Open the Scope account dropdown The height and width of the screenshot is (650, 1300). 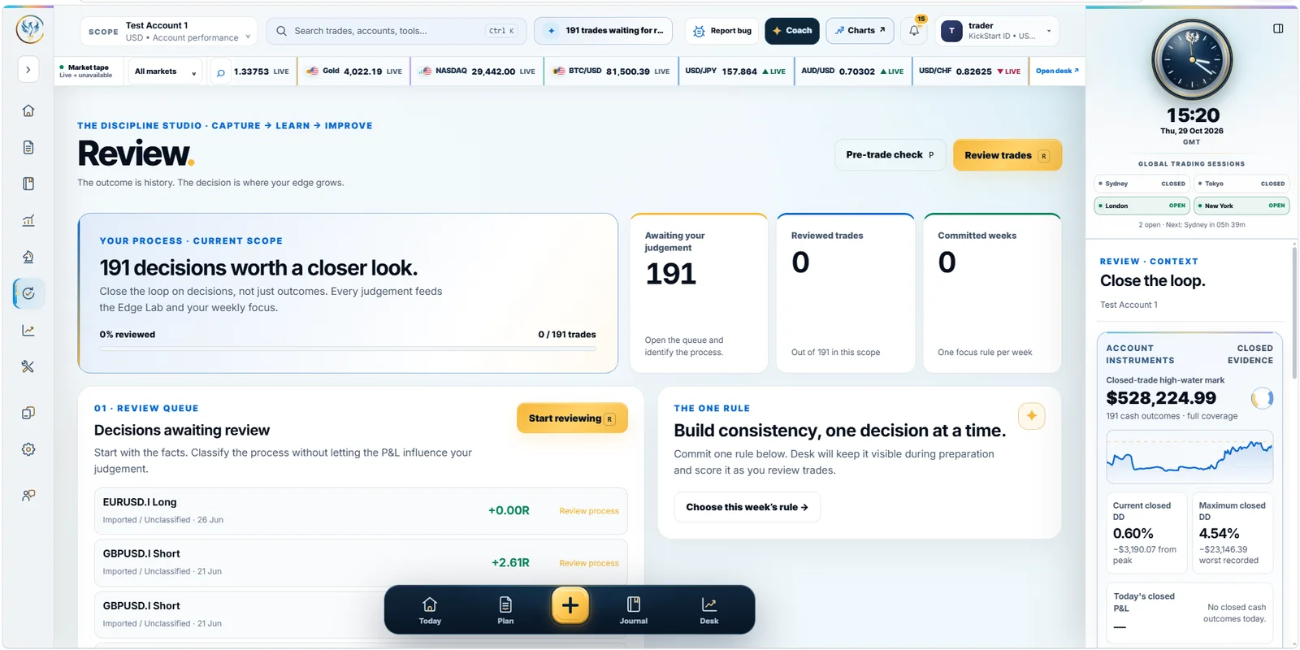(168, 31)
